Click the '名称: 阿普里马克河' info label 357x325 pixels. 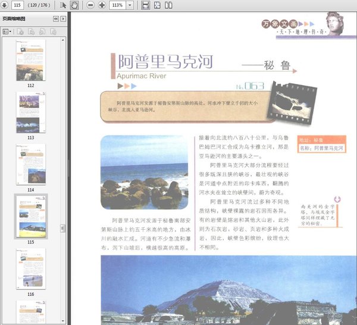[321, 148]
